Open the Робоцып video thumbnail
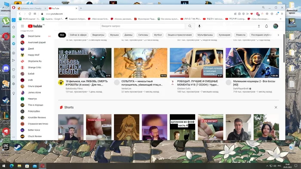The image size is (301, 169). 197,63
